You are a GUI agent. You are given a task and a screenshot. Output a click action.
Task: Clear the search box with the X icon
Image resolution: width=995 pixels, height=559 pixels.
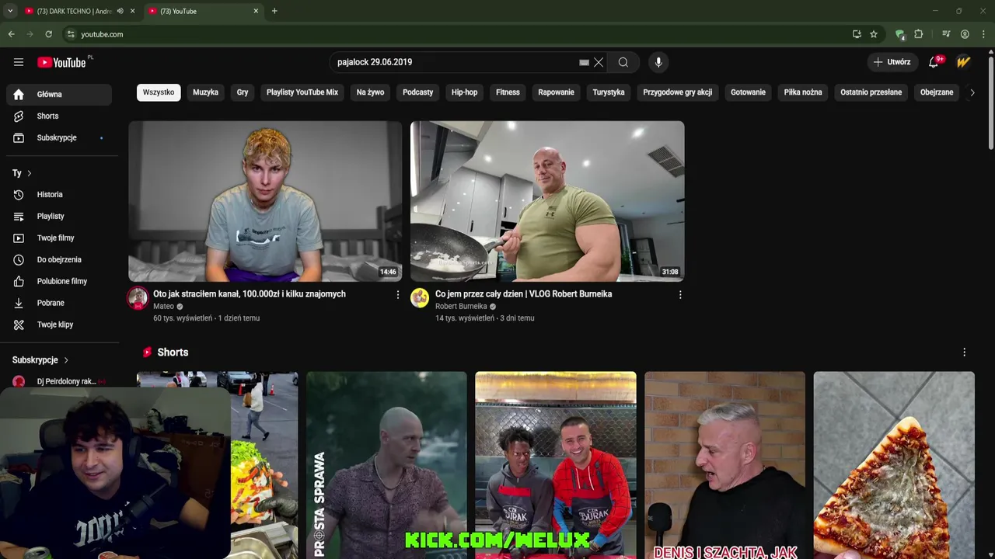tap(599, 62)
